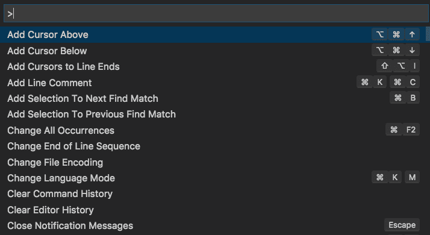Click the down arrow key icon for Add Cursor Below

[412, 50]
